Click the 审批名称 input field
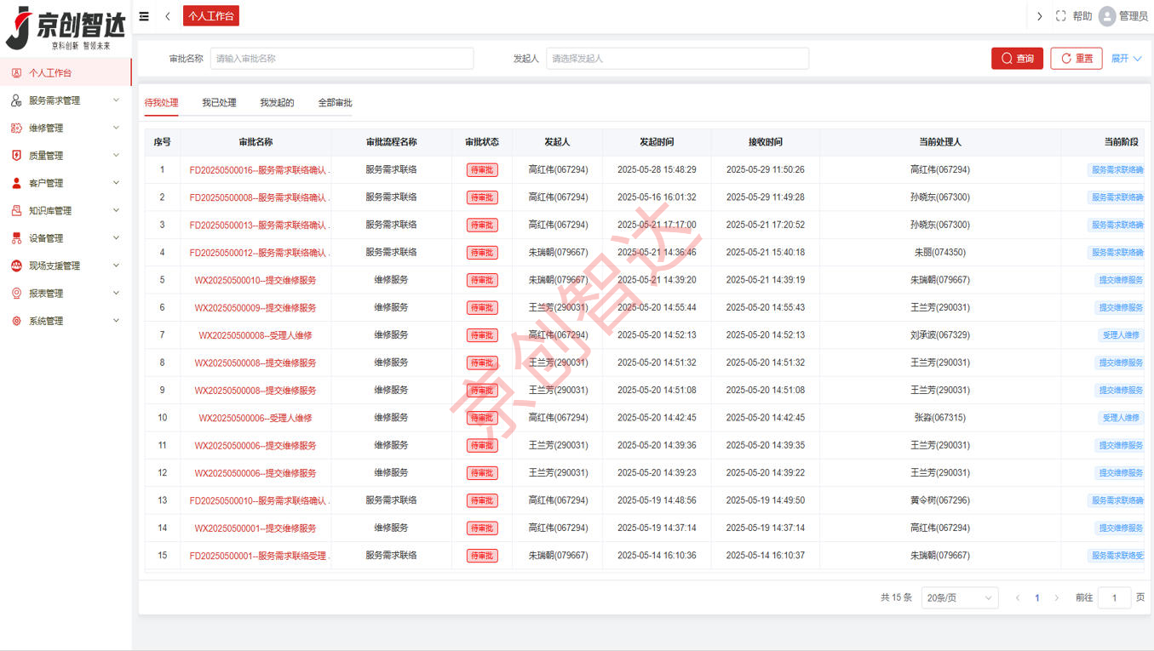This screenshot has width=1154, height=651. (x=342, y=59)
